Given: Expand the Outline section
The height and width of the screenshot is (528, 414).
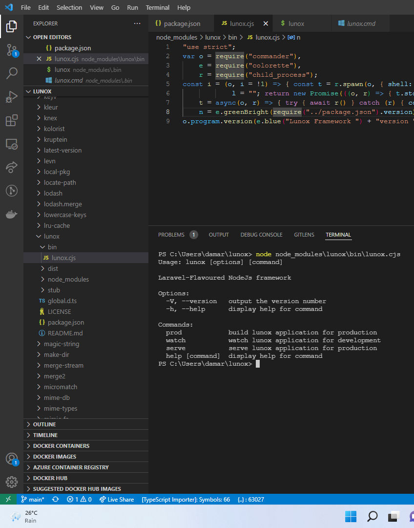Looking at the screenshot, I should pyautogui.click(x=86, y=424).
